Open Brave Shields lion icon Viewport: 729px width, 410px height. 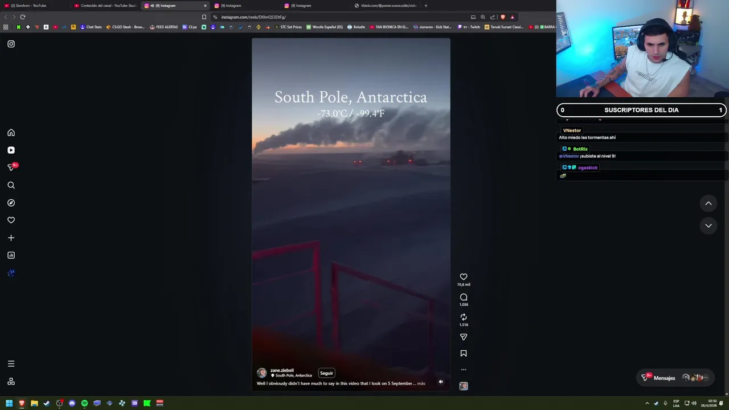click(x=502, y=17)
